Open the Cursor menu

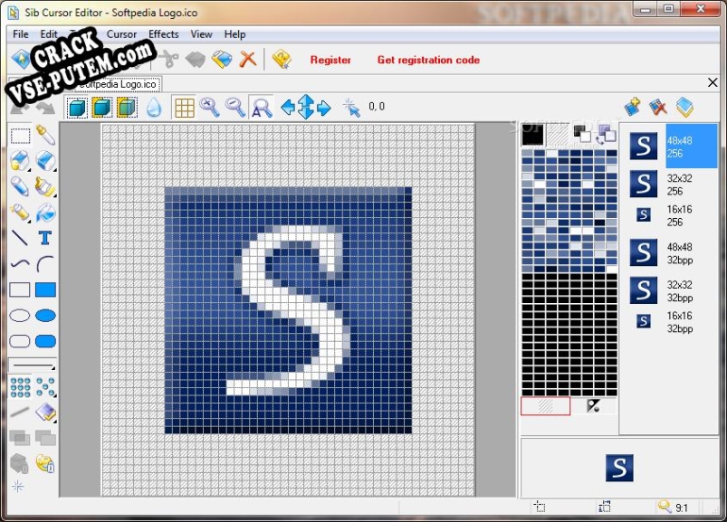pos(121,34)
